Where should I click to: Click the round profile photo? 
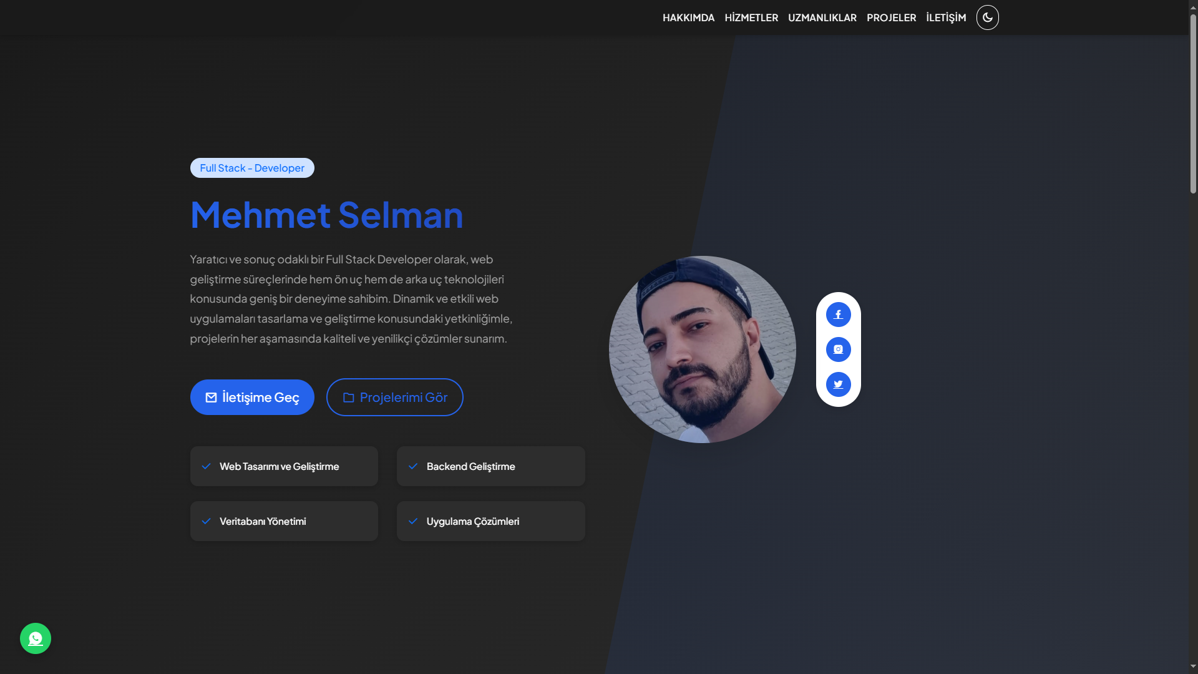tap(703, 349)
